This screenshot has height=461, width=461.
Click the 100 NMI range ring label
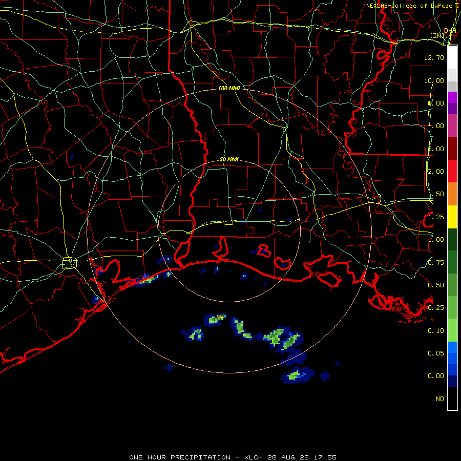tap(229, 88)
